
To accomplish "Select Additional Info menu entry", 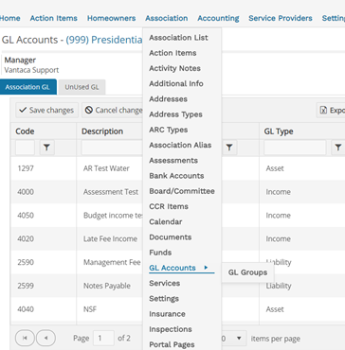I will (176, 83).
